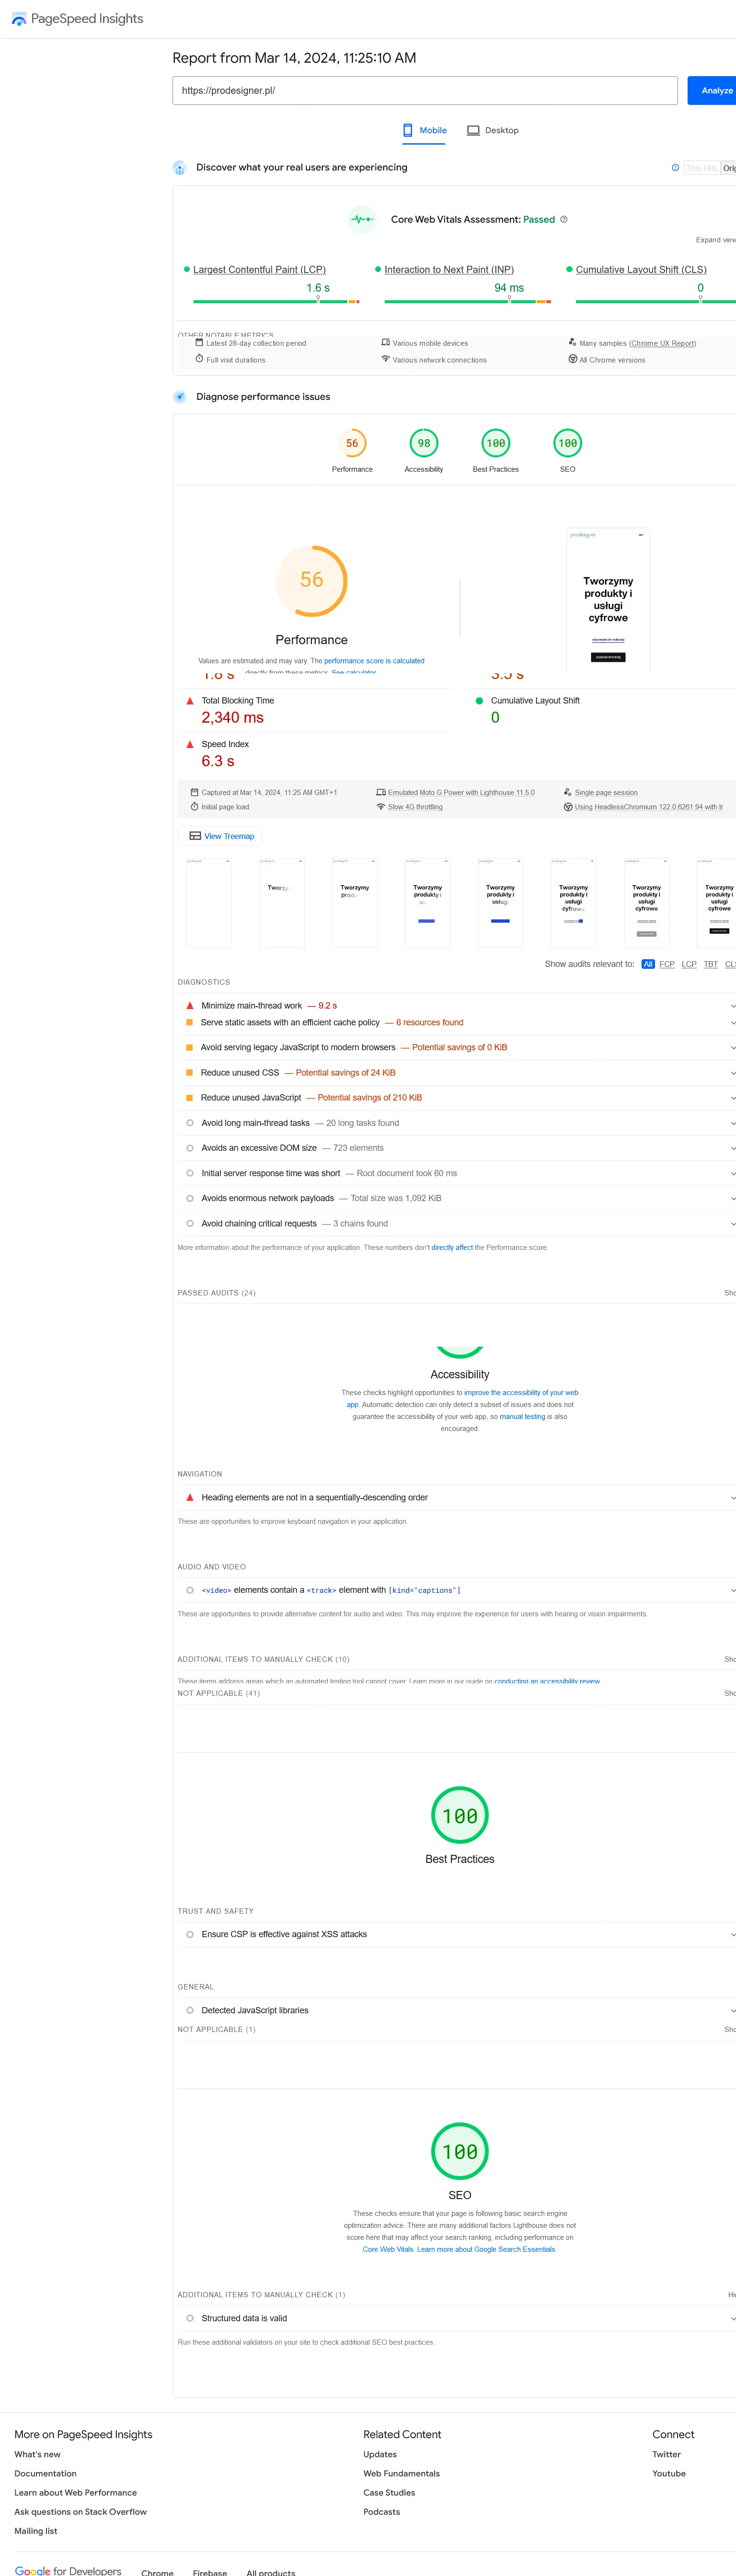Viewport: 736px width, 2576px height.
Task: Click the Core Web Vitals help question icon
Action: pyautogui.click(x=564, y=219)
